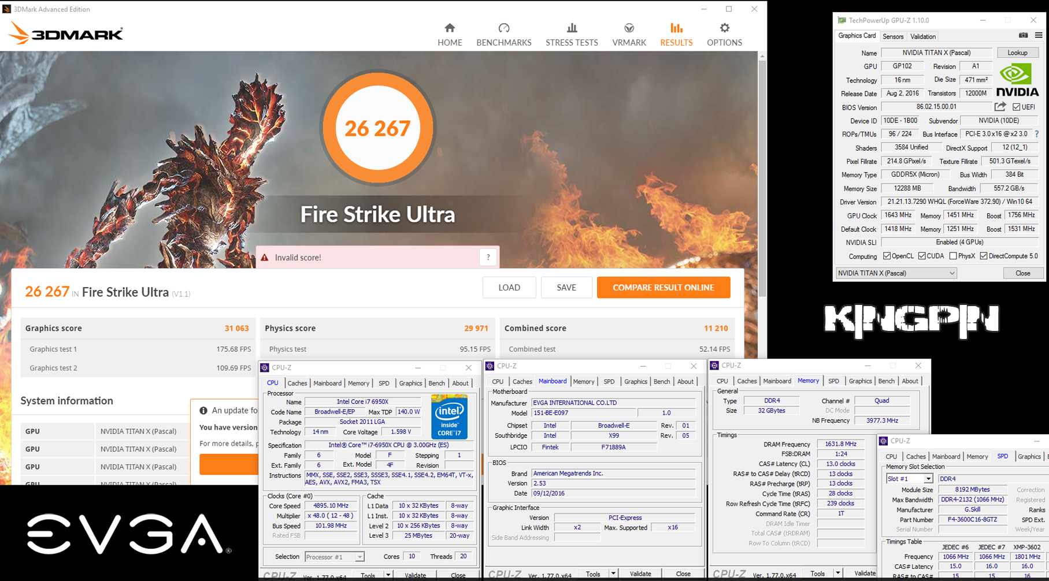The image size is (1049, 581).
Task: Switch to the Sensors tab in GPU-Z
Action: click(893, 36)
